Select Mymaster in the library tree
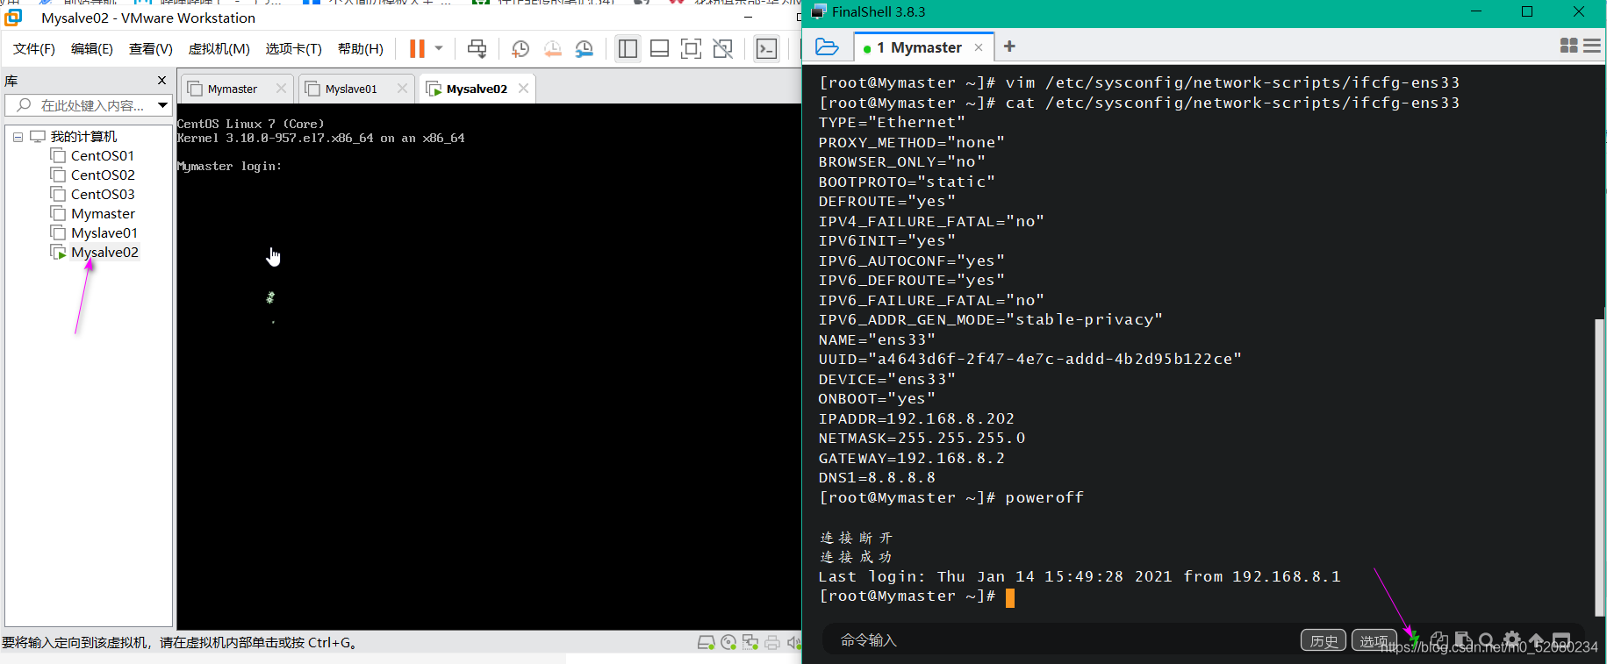The image size is (1607, 664). (103, 214)
